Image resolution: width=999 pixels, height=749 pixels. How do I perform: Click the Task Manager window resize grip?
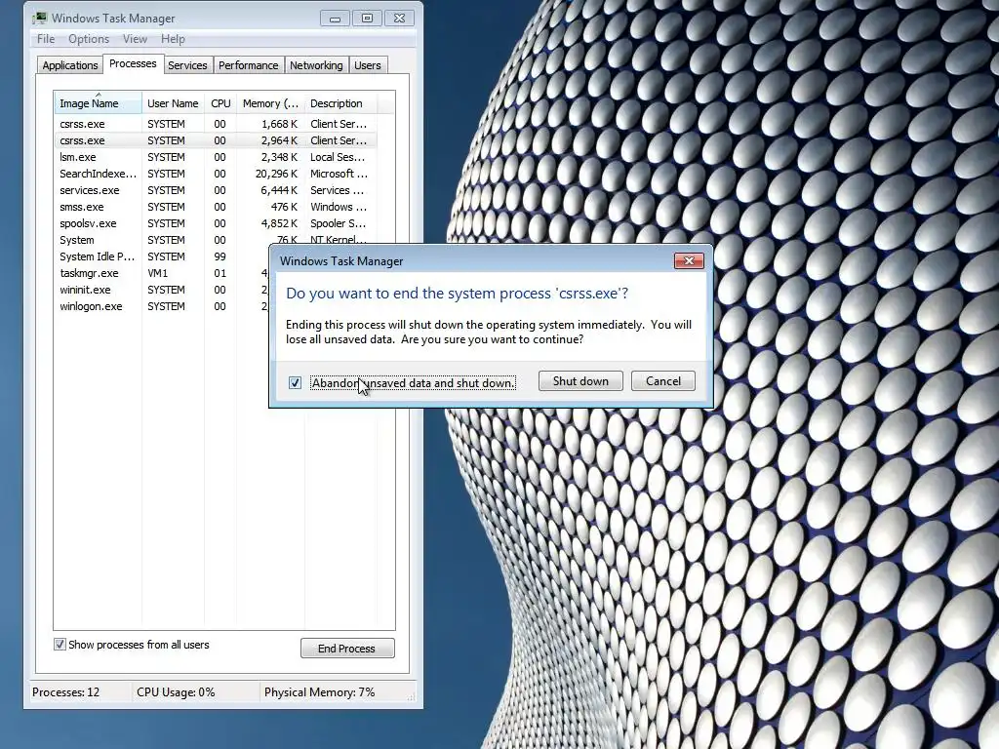click(x=411, y=697)
